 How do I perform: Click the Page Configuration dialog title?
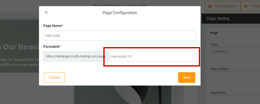pyautogui.click(x=120, y=13)
